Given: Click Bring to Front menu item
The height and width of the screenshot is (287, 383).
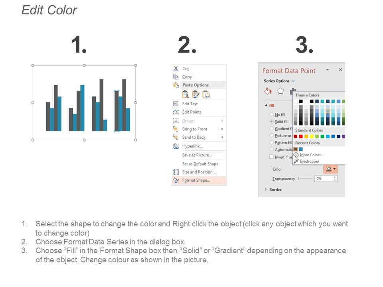Looking at the screenshot, I should [x=194, y=129].
